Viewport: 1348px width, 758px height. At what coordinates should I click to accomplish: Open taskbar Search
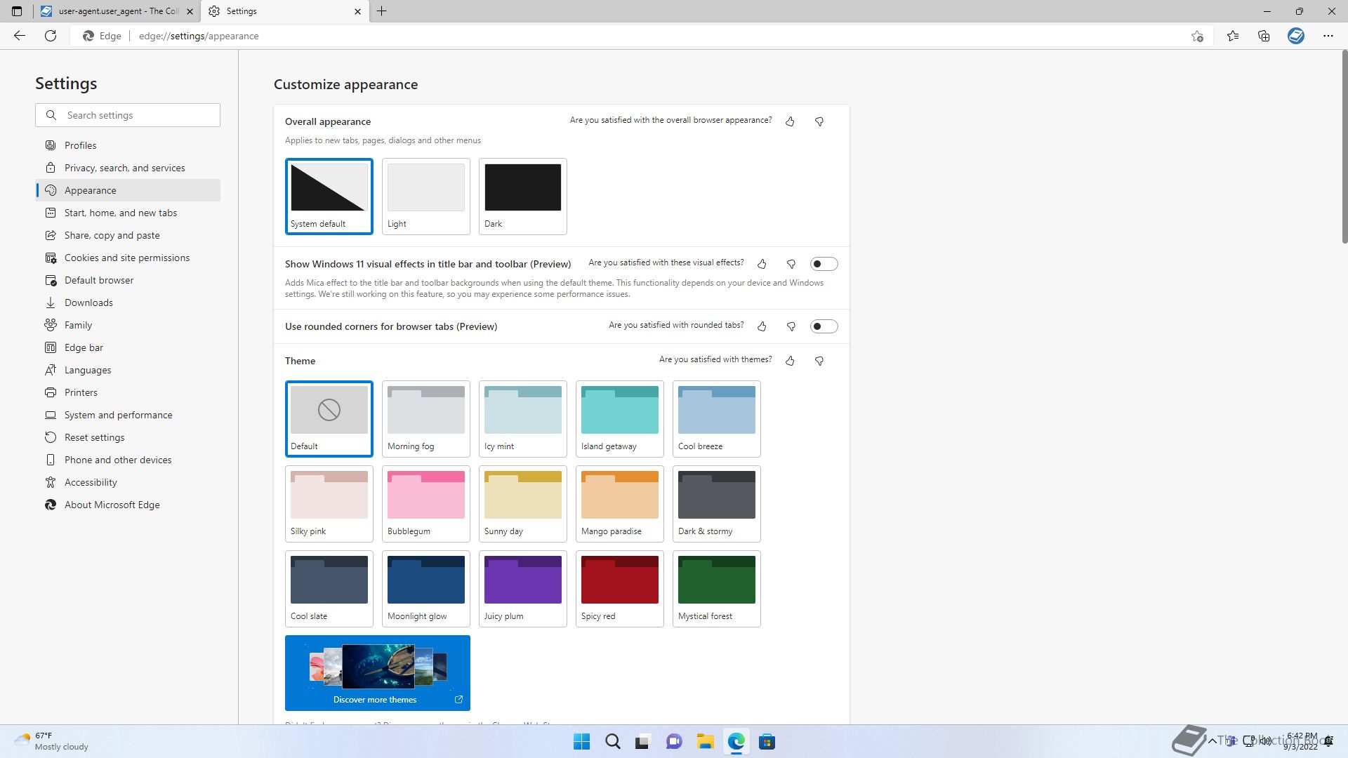pos(613,742)
